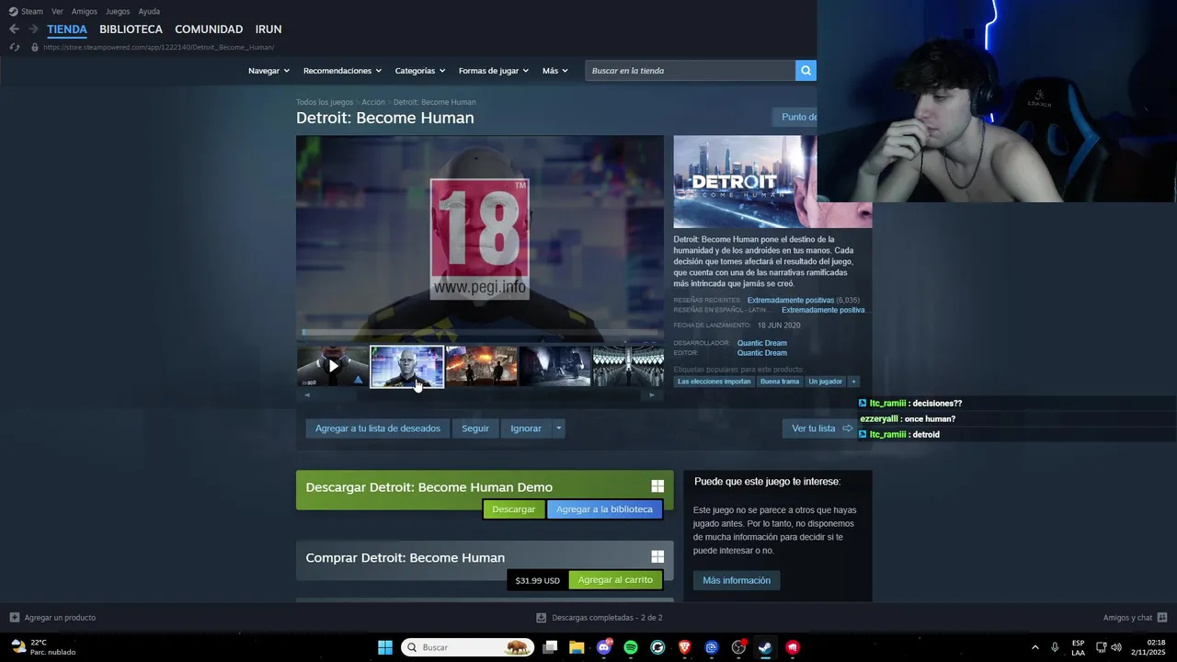Expand more tags with the plus button

click(x=853, y=382)
